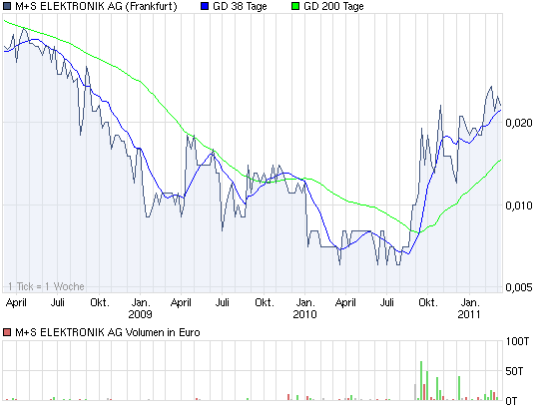Click the 'M+S ELEKTRONIK AG Volumen in Euro' label
The width and height of the screenshot is (544, 409).
108,332
